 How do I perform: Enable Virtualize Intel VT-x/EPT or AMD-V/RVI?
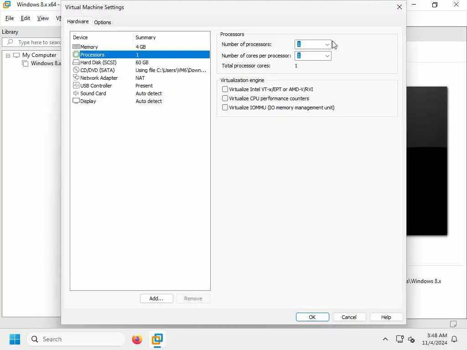[225, 89]
